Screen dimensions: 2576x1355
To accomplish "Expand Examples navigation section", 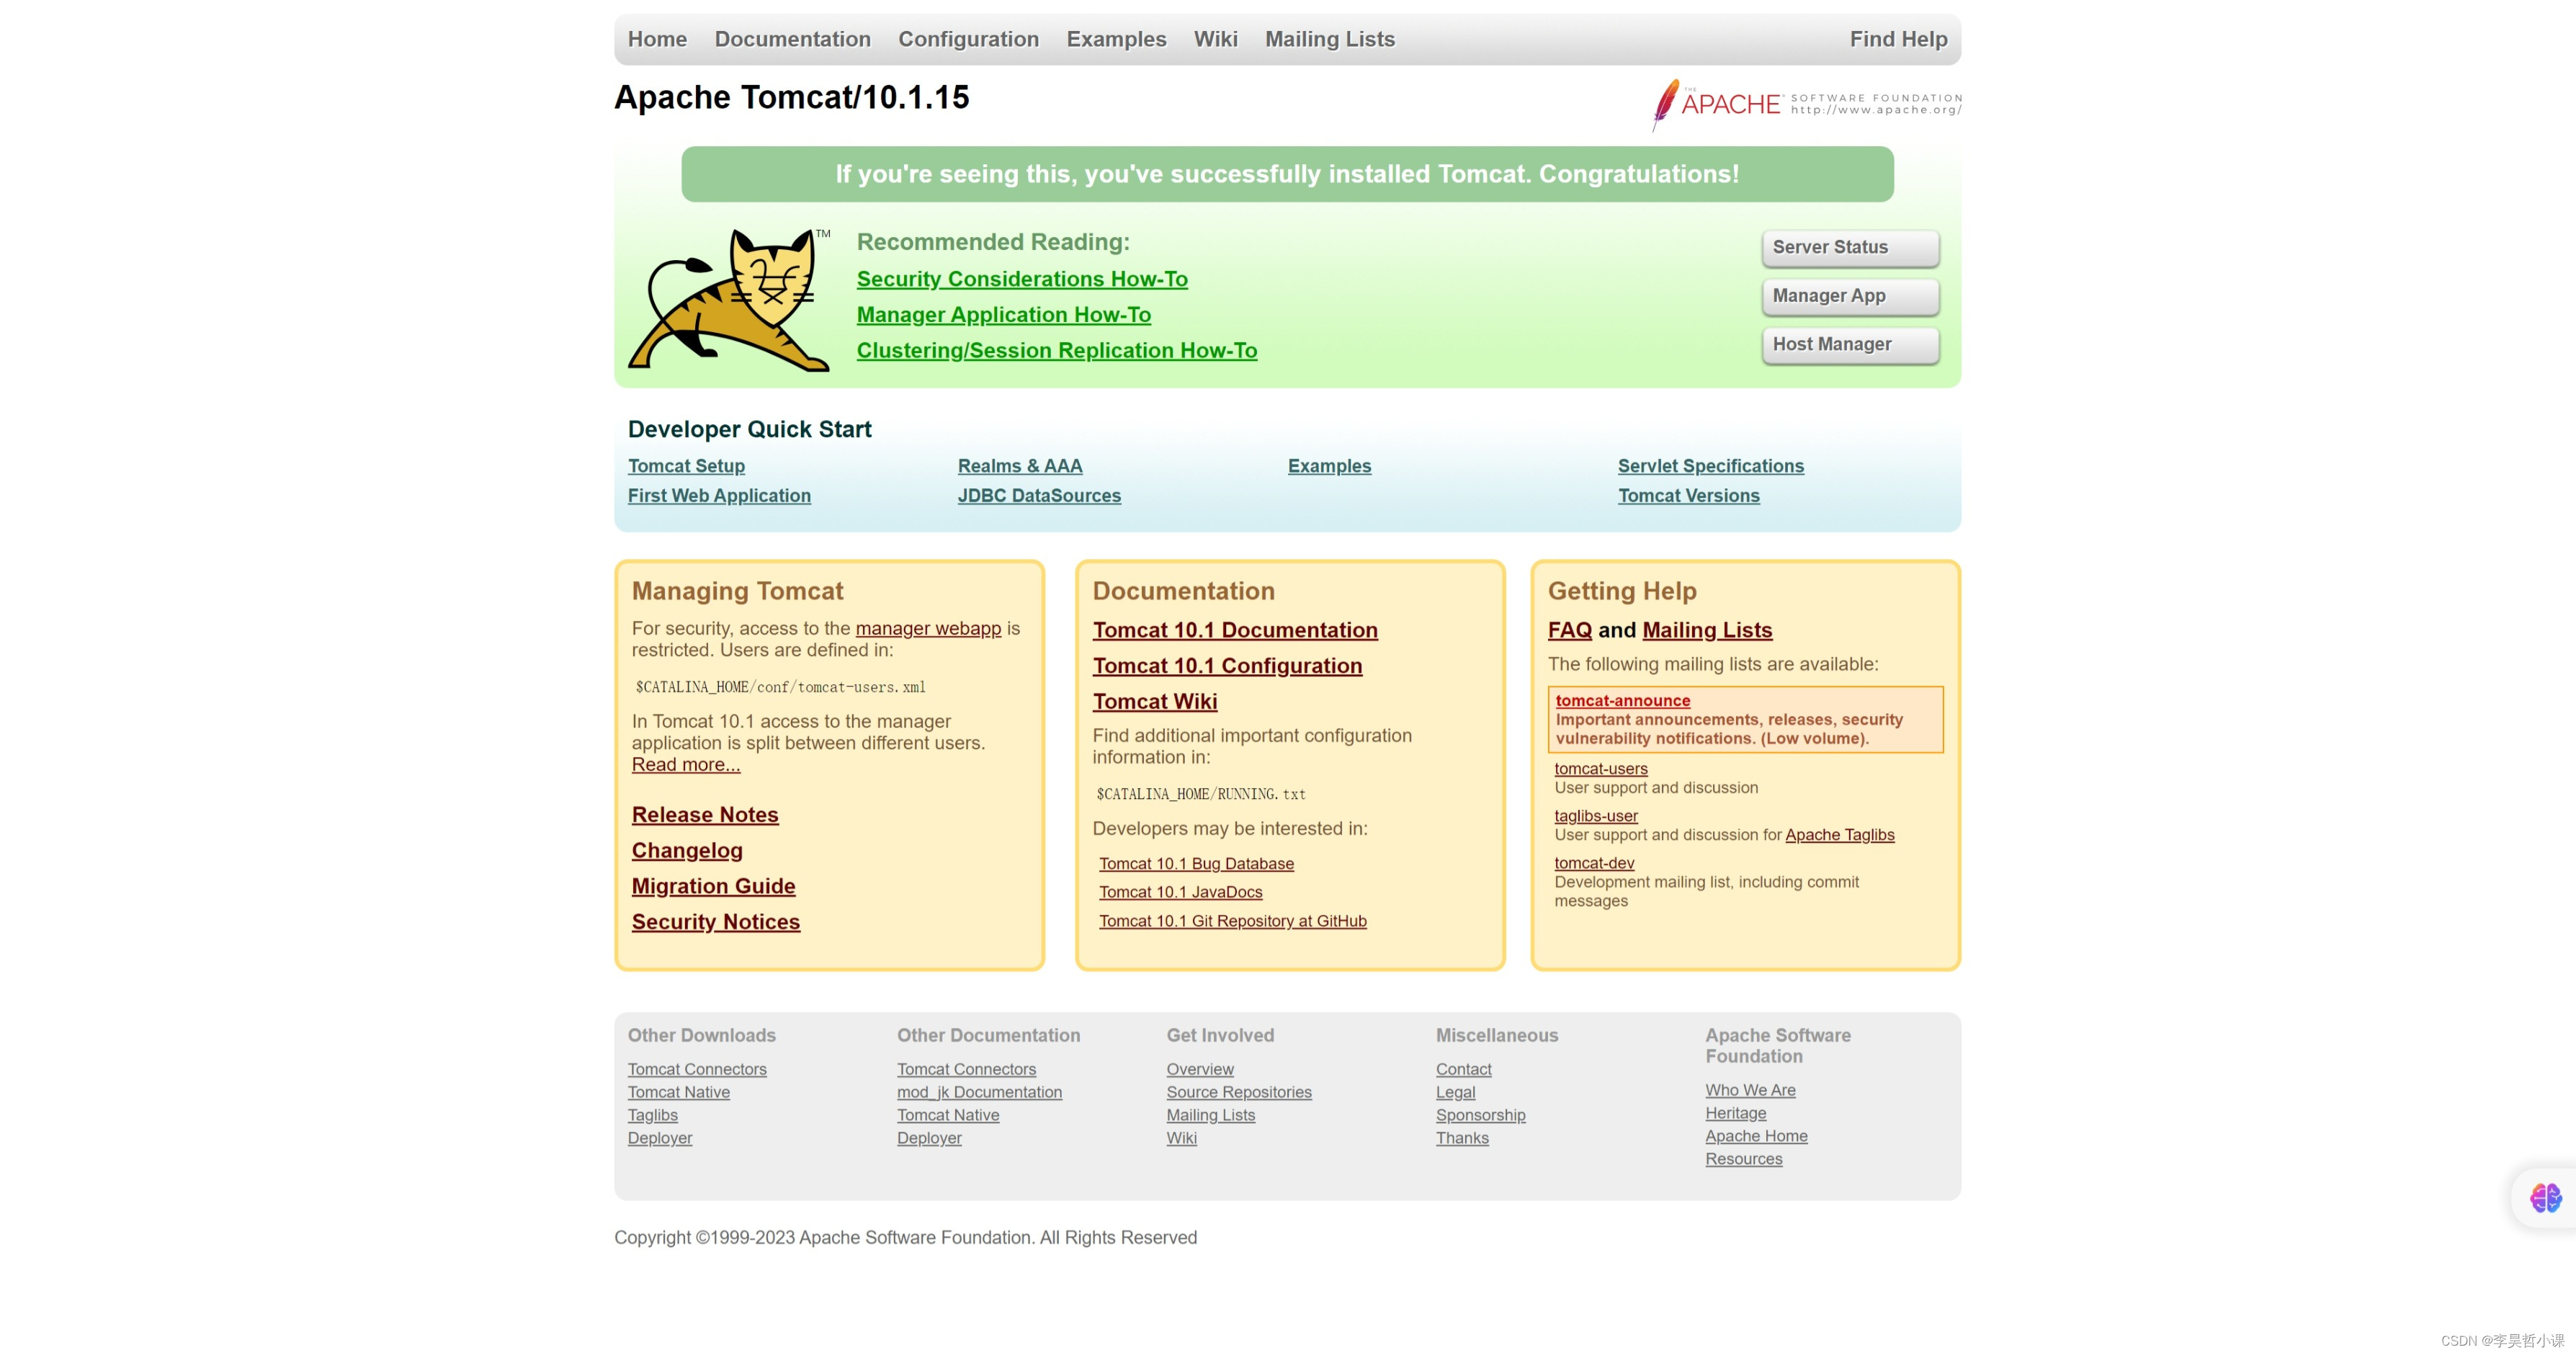I will pos(1116,37).
